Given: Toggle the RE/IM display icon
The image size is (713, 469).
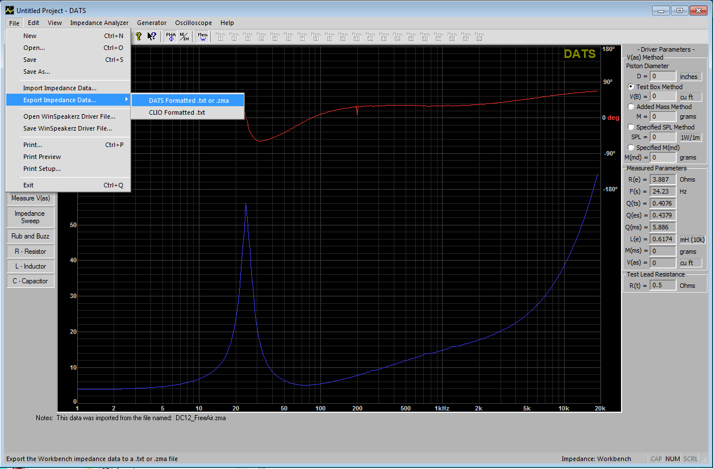Looking at the screenshot, I should click(184, 36).
